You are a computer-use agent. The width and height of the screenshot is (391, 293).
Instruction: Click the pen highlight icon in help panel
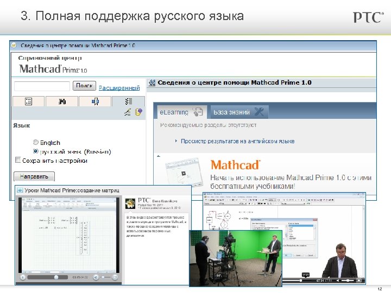pos(128,112)
